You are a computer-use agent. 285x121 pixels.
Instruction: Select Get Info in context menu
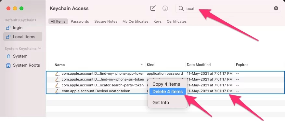[161, 103]
